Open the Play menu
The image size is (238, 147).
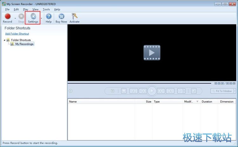25,10
